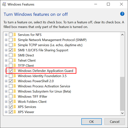Image resolution: width=128 pixels, height=128 pixels.
Task: Expand the Services for NFS tree node
Action: 6,35
